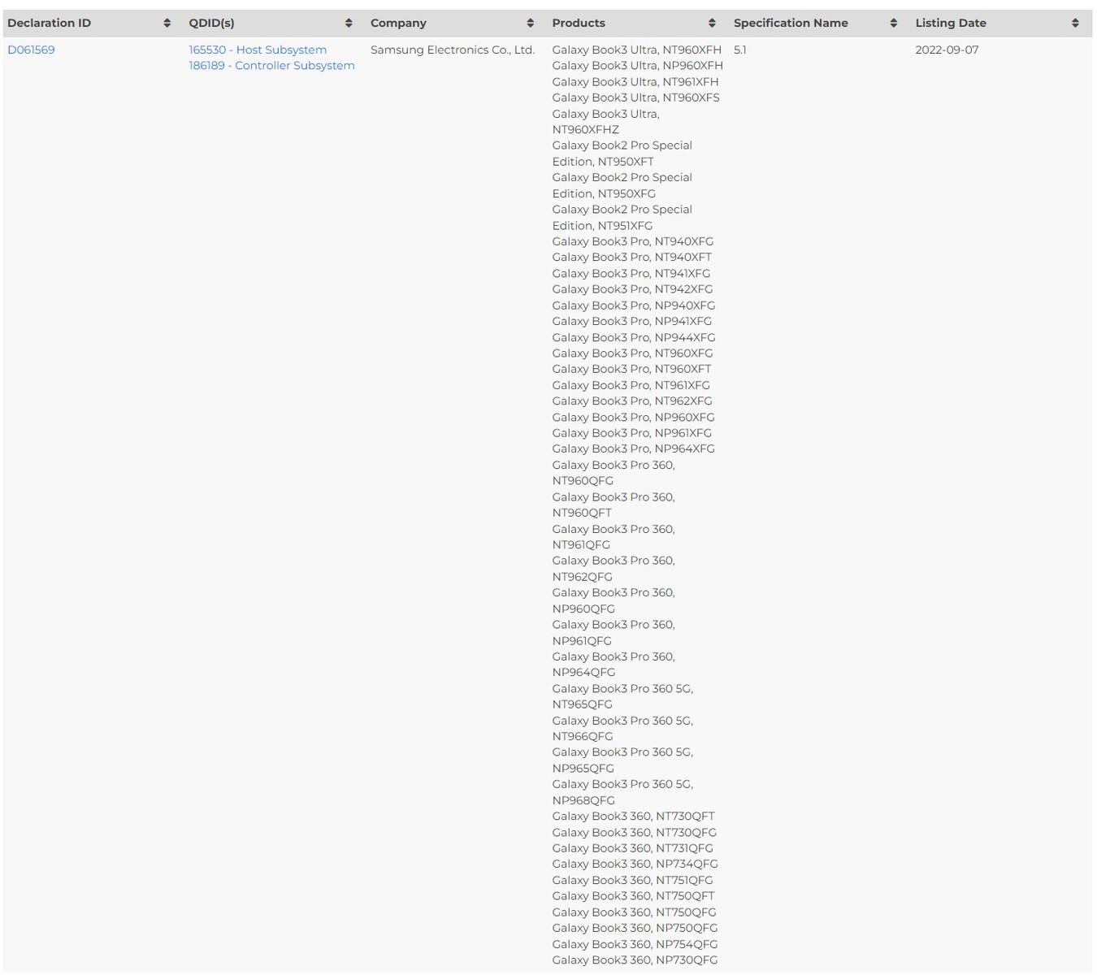Click Galaxy Book3 Ultra, NT960XFHZ entry

tap(605, 122)
